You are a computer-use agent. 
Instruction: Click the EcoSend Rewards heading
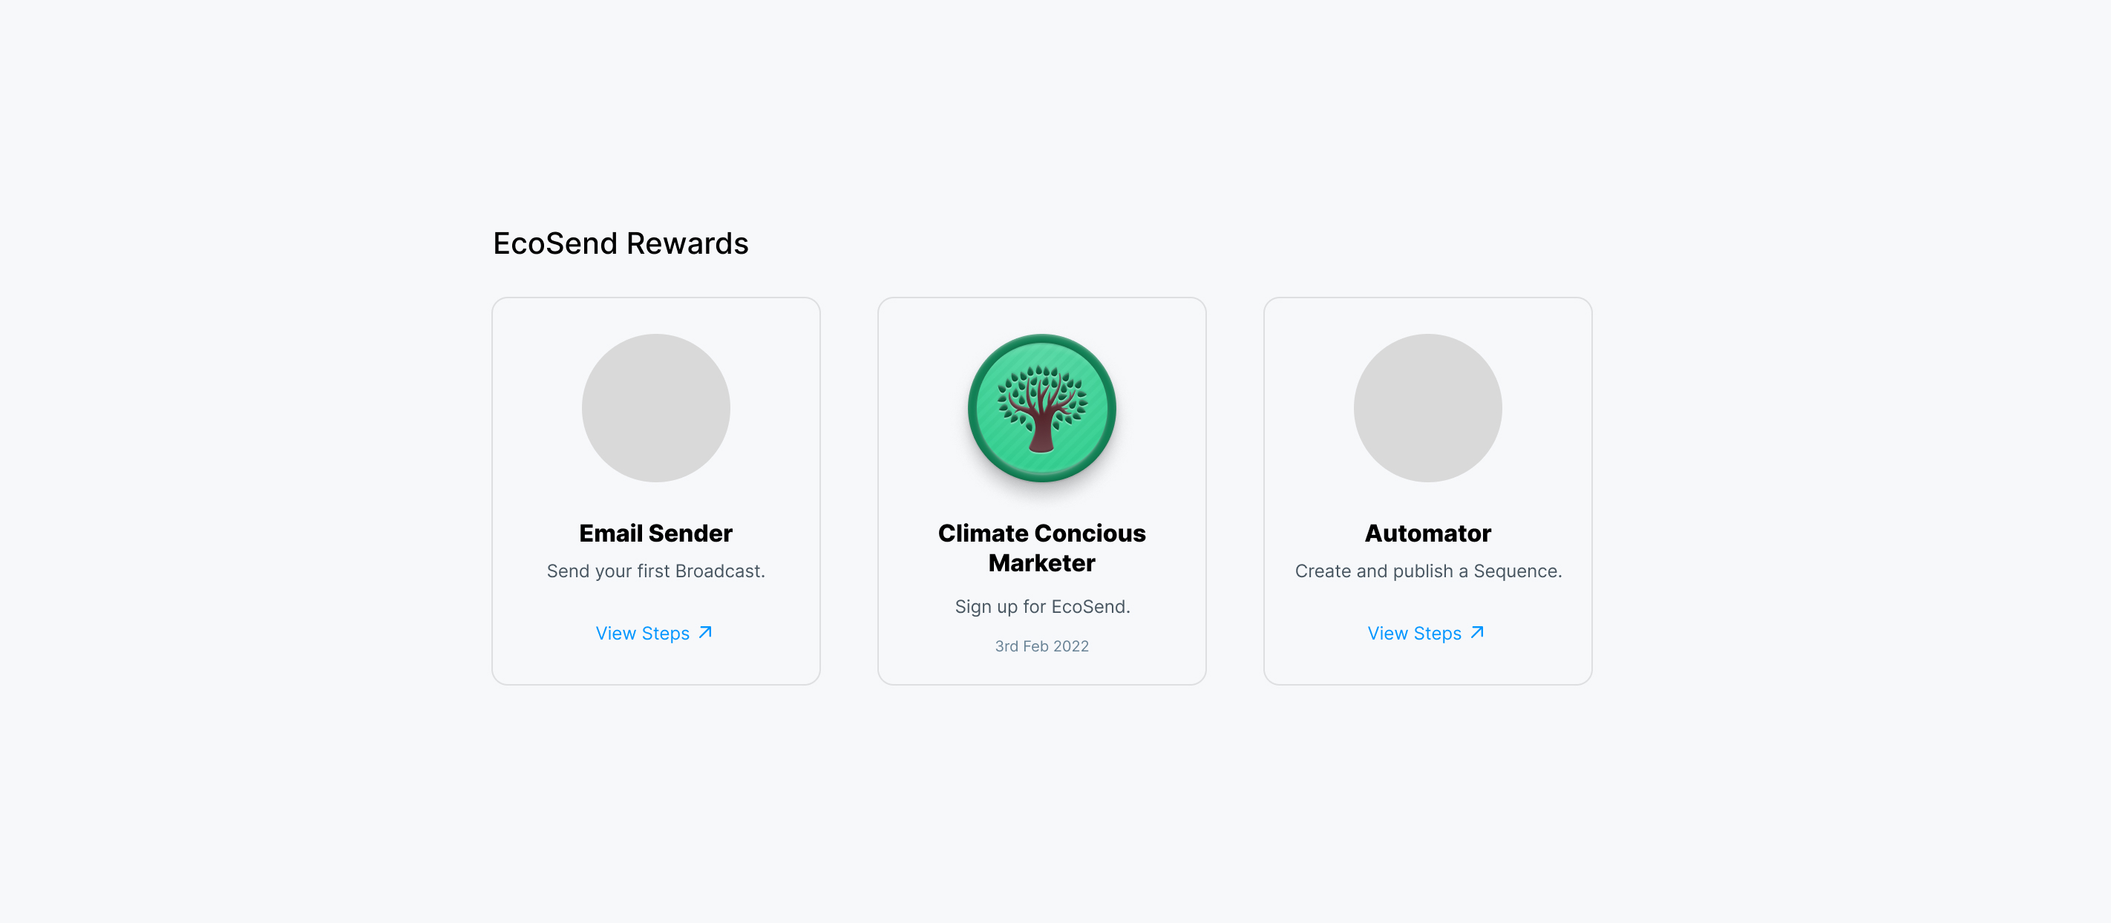[x=621, y=243]
